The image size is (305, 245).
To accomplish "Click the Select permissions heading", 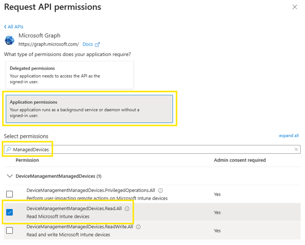I will pyautogui.click(x=26, y=136).
